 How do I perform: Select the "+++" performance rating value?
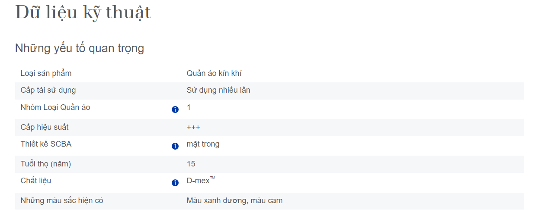(193, 127)
